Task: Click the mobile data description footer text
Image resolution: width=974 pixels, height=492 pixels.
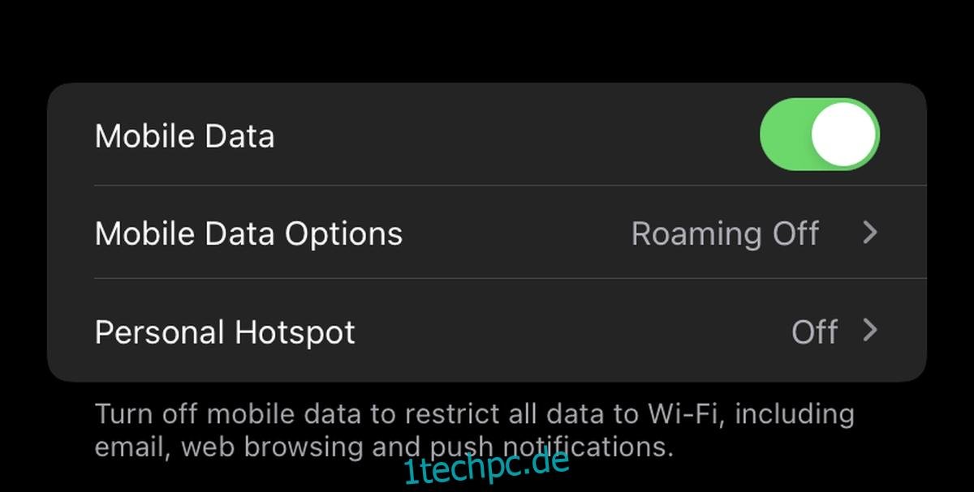Action: 475,430
